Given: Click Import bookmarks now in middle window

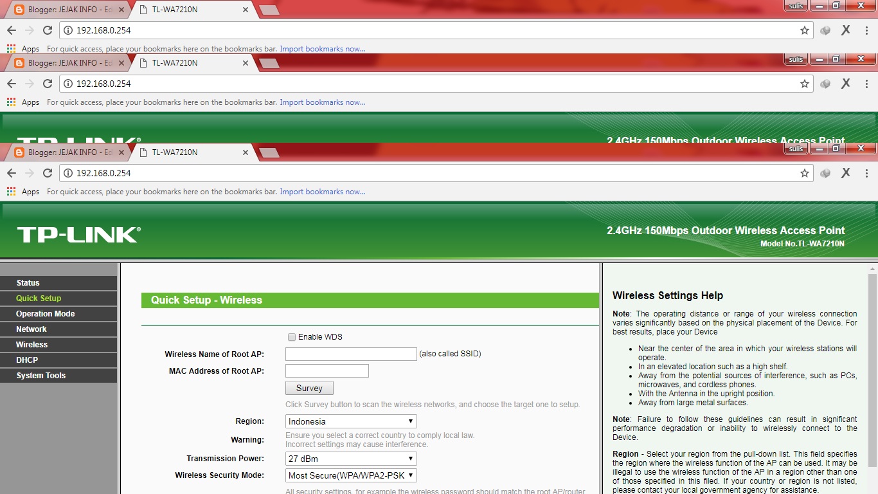Looking at the screenshot, I should [x=323, y=102].
